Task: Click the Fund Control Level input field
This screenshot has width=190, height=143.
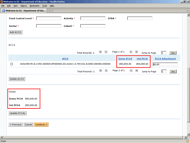Action: [49, 18]
